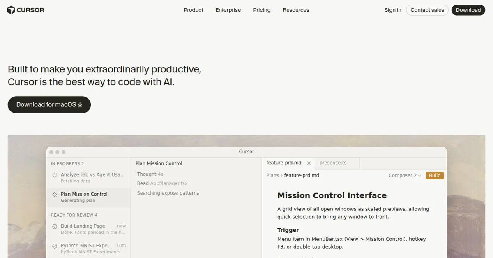This screenshot has height=258, width=493.
Task: Click the download arrow icon in macOS button
Action: pyautogui.click(x=80, y=105)
